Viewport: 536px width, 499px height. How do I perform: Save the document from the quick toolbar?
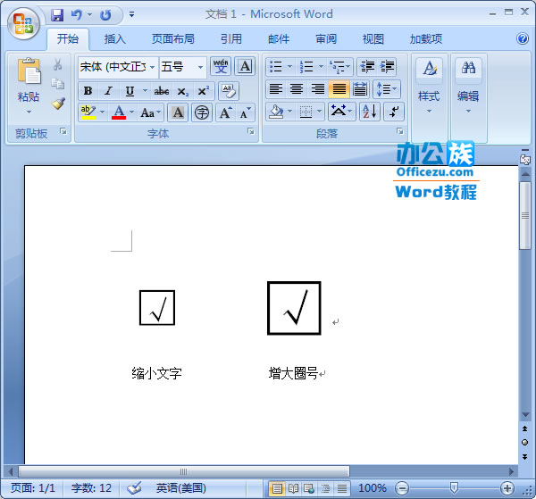coord(57,15)
